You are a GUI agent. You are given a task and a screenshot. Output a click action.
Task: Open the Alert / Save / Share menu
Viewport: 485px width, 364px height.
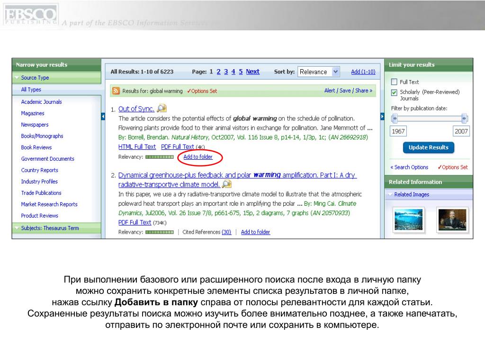click(348, 91)
